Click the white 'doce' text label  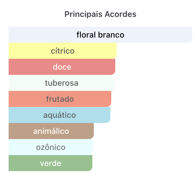pyautogui.click(x=62, y=67)
